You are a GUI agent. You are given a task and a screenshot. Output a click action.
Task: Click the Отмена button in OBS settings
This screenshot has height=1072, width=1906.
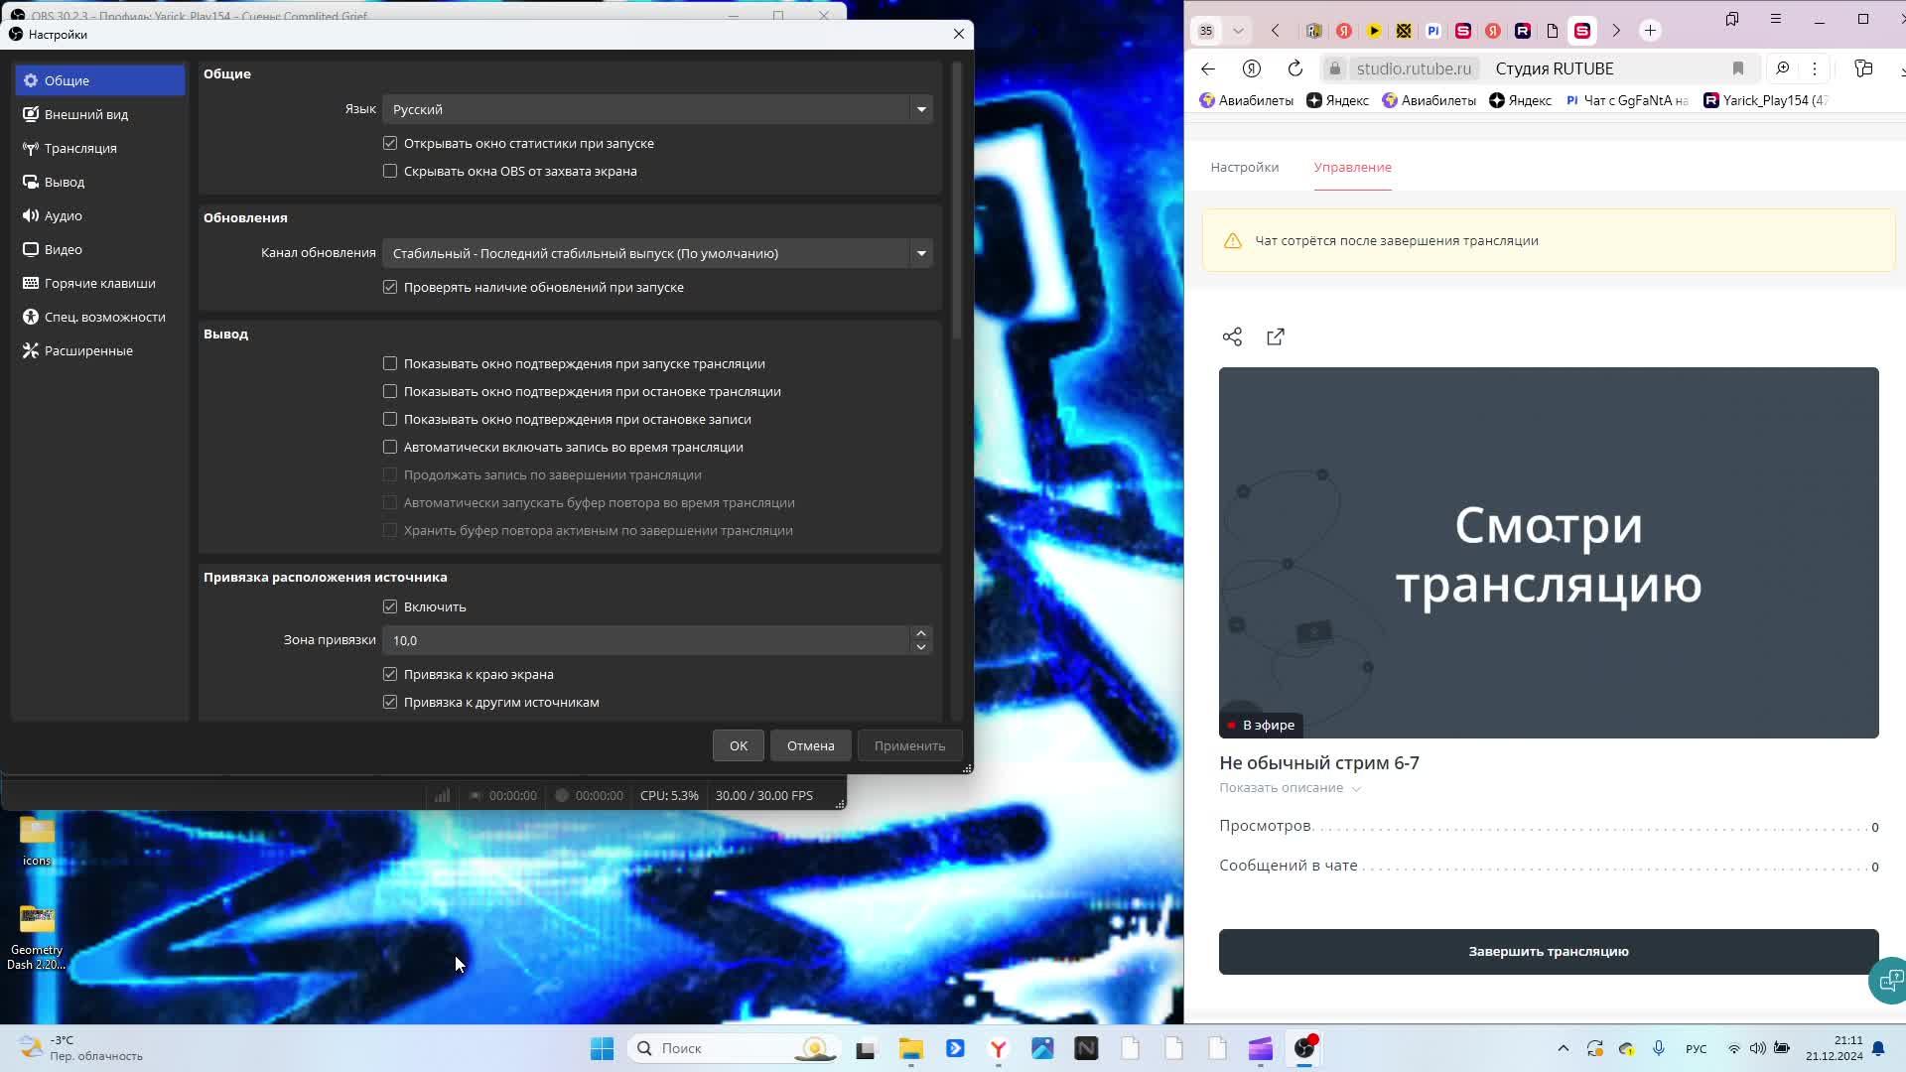(810, 745)
